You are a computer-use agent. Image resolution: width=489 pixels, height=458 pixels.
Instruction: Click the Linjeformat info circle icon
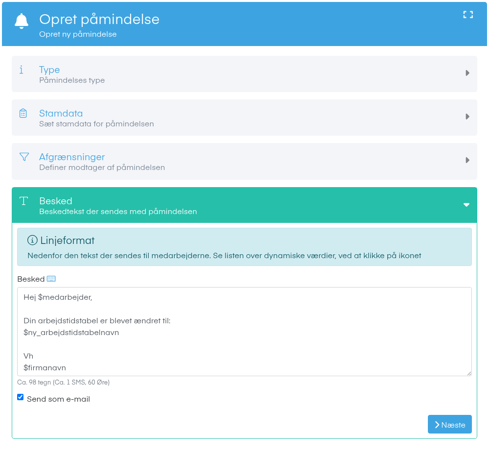(32, 240)
